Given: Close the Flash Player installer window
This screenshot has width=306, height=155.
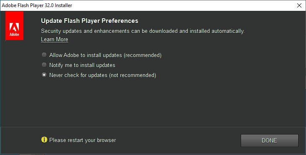Looking at the screenshot, I should (299, 5).
